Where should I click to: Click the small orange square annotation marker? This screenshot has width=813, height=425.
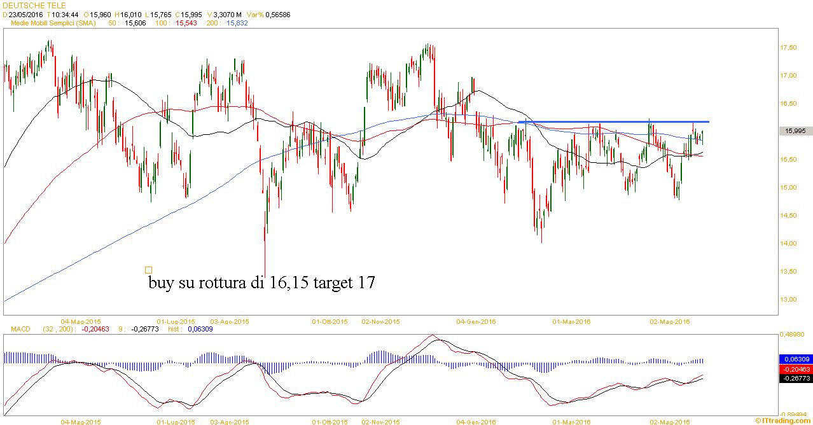click(149, 270)
